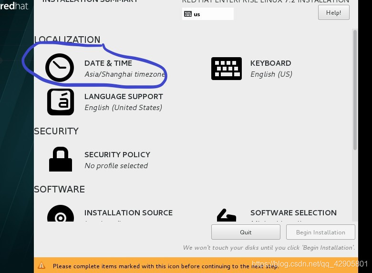Click the redhat logo
The height and width of the screenshot is (273, 372).
[14, 6]
